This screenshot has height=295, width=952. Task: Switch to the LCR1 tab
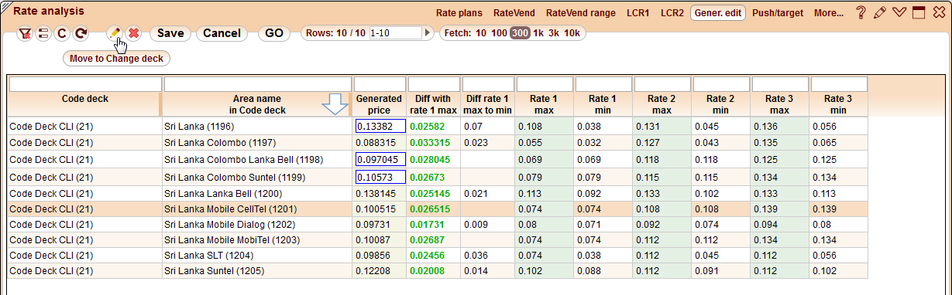pos(638,13)
